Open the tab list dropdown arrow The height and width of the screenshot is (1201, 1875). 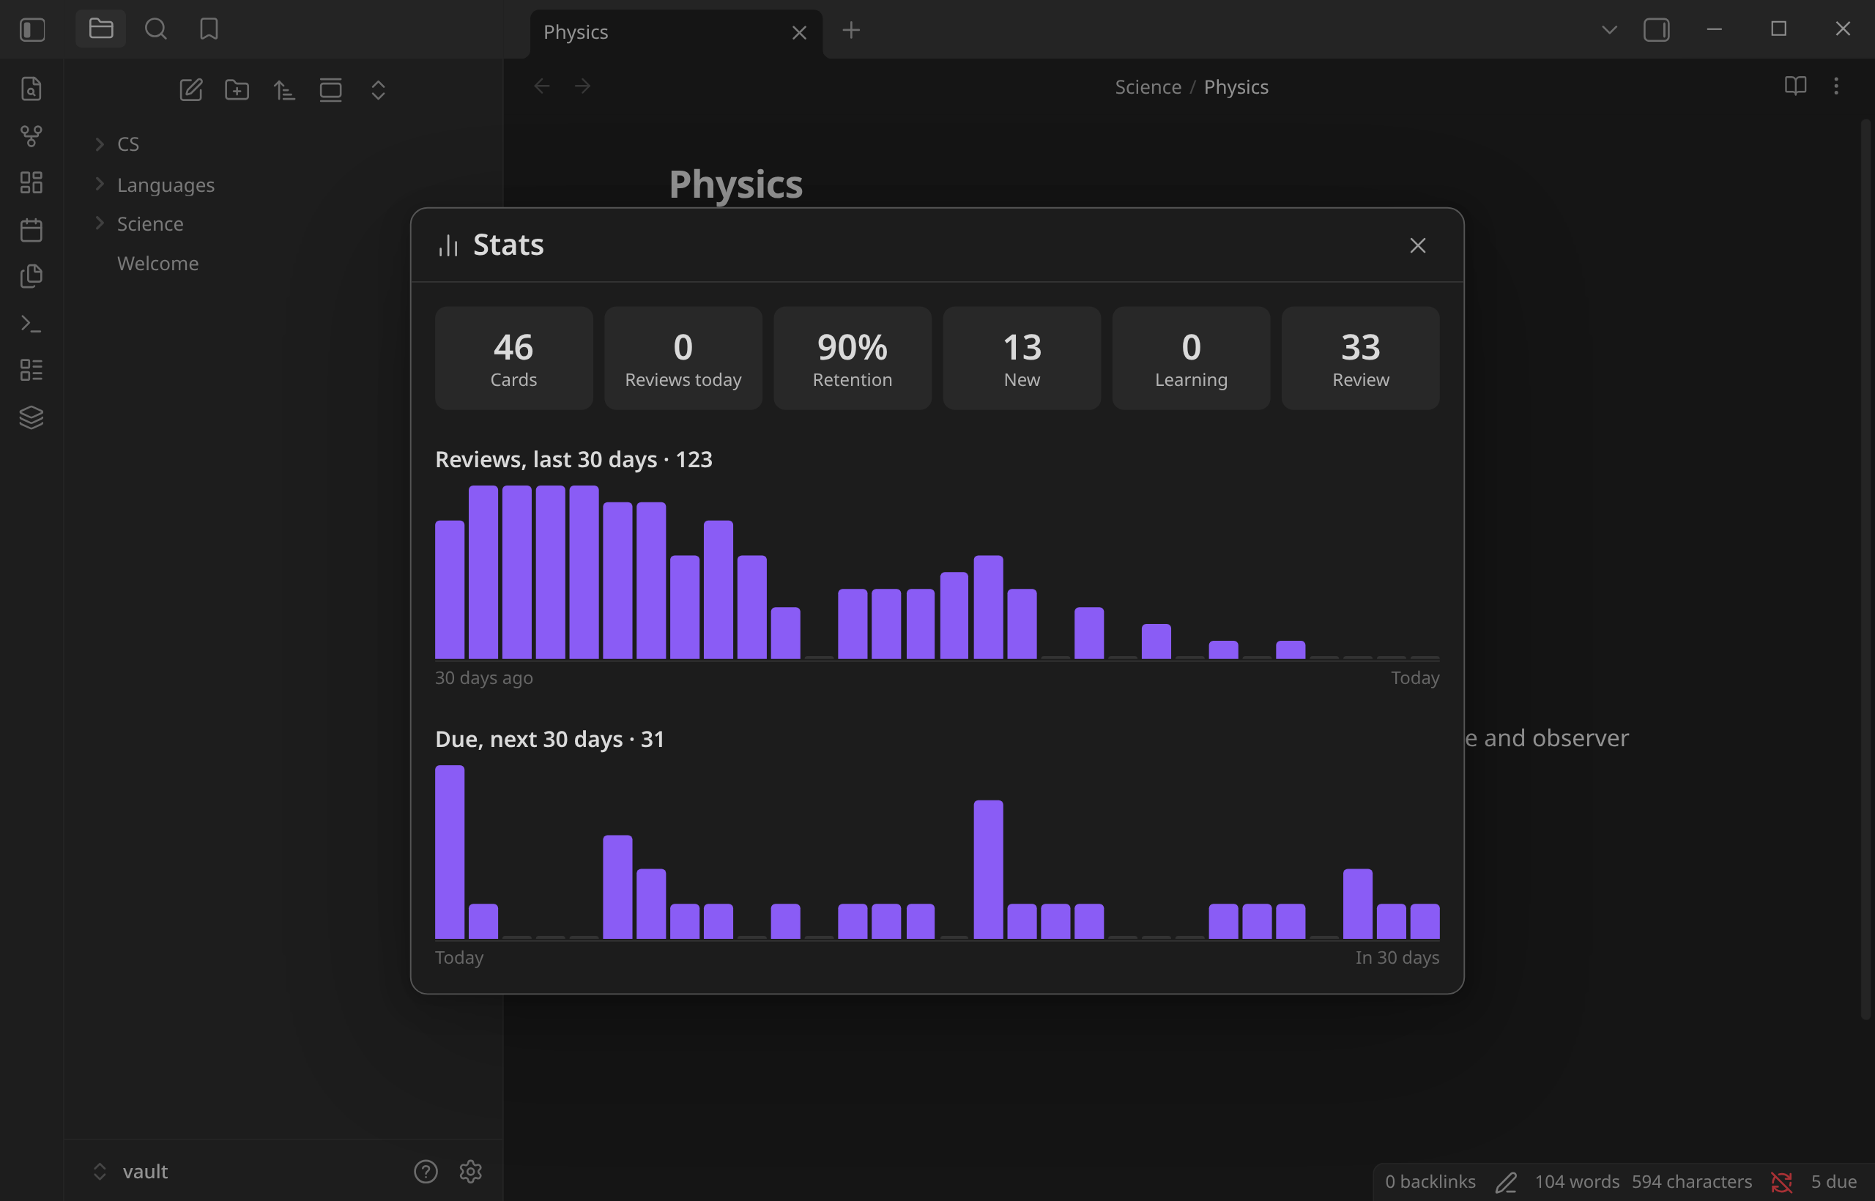point(1609,31)
